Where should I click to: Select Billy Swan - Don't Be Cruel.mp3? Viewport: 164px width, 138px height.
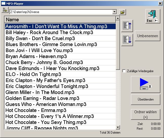point(60,38)
